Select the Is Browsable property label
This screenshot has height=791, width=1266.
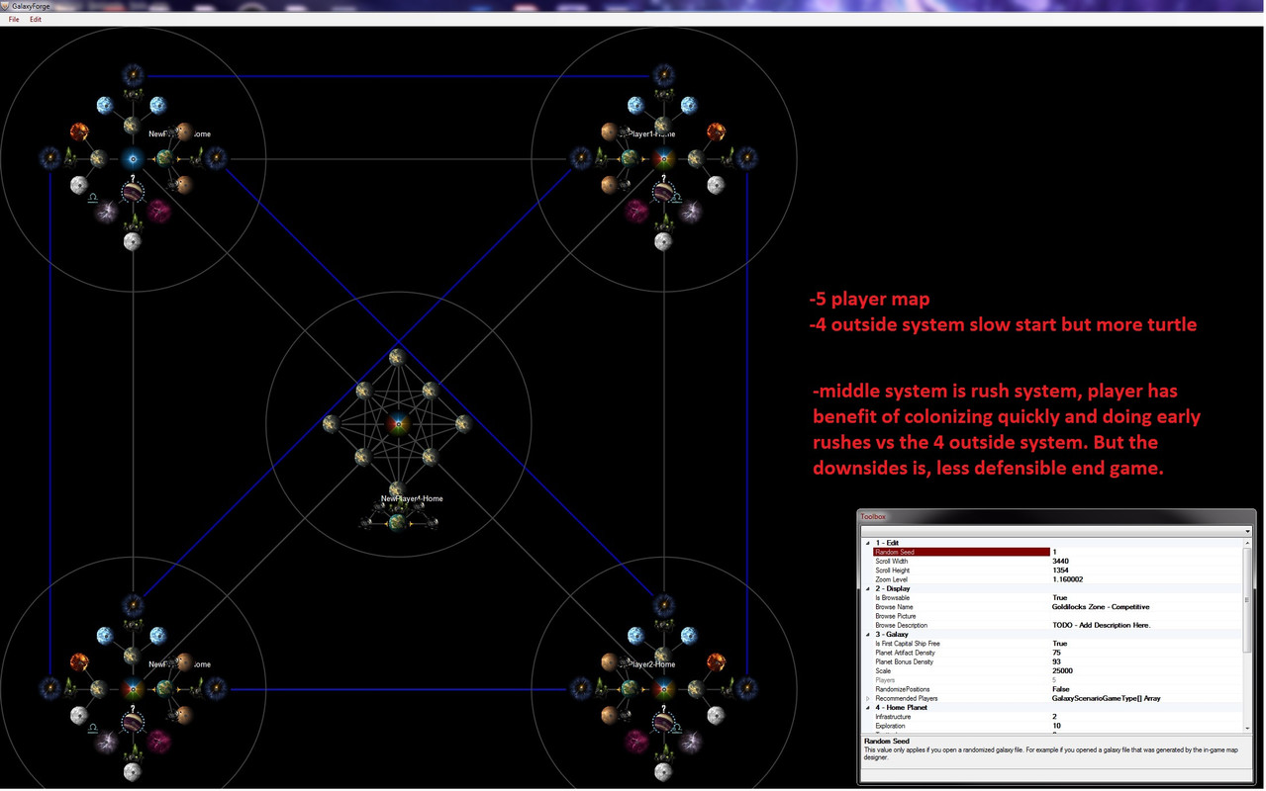tap(893, 597)
